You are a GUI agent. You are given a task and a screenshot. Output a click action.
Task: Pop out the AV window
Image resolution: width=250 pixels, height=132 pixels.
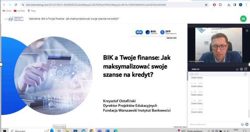tap(246, 69)
